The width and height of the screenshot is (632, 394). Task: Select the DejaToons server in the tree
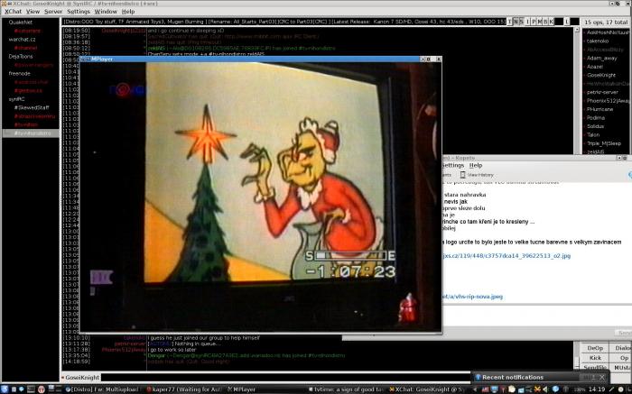pyautogui.click(x=21, y=57)
